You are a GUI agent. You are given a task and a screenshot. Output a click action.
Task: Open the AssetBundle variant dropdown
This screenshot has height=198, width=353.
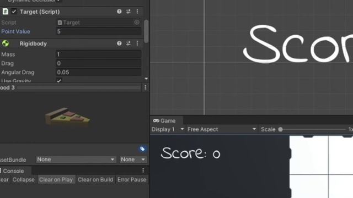[133, 159]
